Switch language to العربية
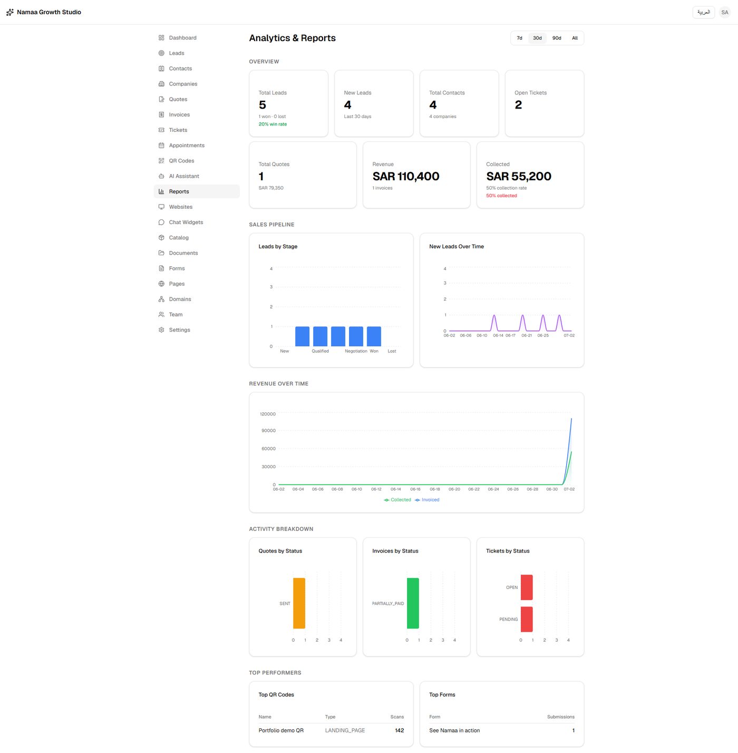 point(704,12)
